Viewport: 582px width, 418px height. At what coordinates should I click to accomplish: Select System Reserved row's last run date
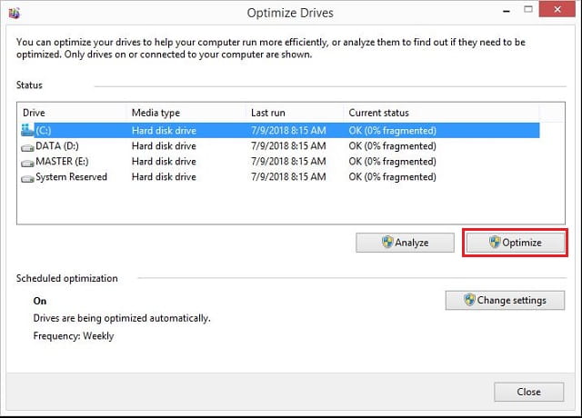pos(288,177)
